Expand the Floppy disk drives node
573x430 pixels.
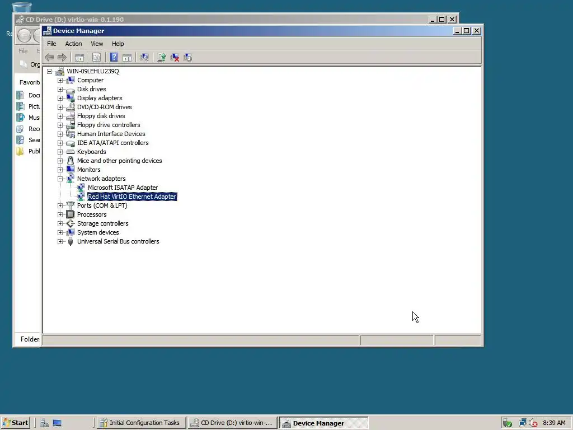pyautogui.click(x=60, y=116)
